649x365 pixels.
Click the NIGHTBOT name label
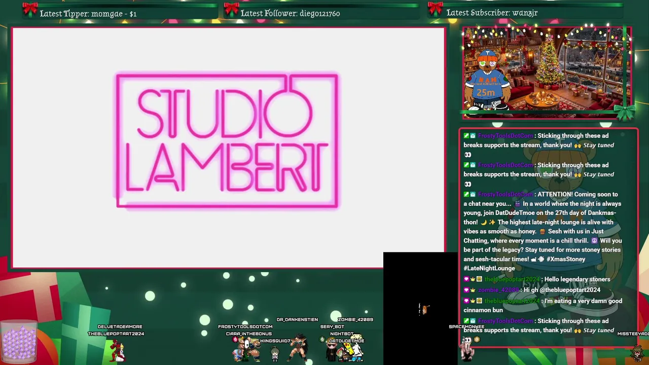coord(342,334)
